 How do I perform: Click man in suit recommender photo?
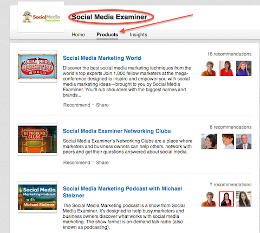click(x=244, y=141)
